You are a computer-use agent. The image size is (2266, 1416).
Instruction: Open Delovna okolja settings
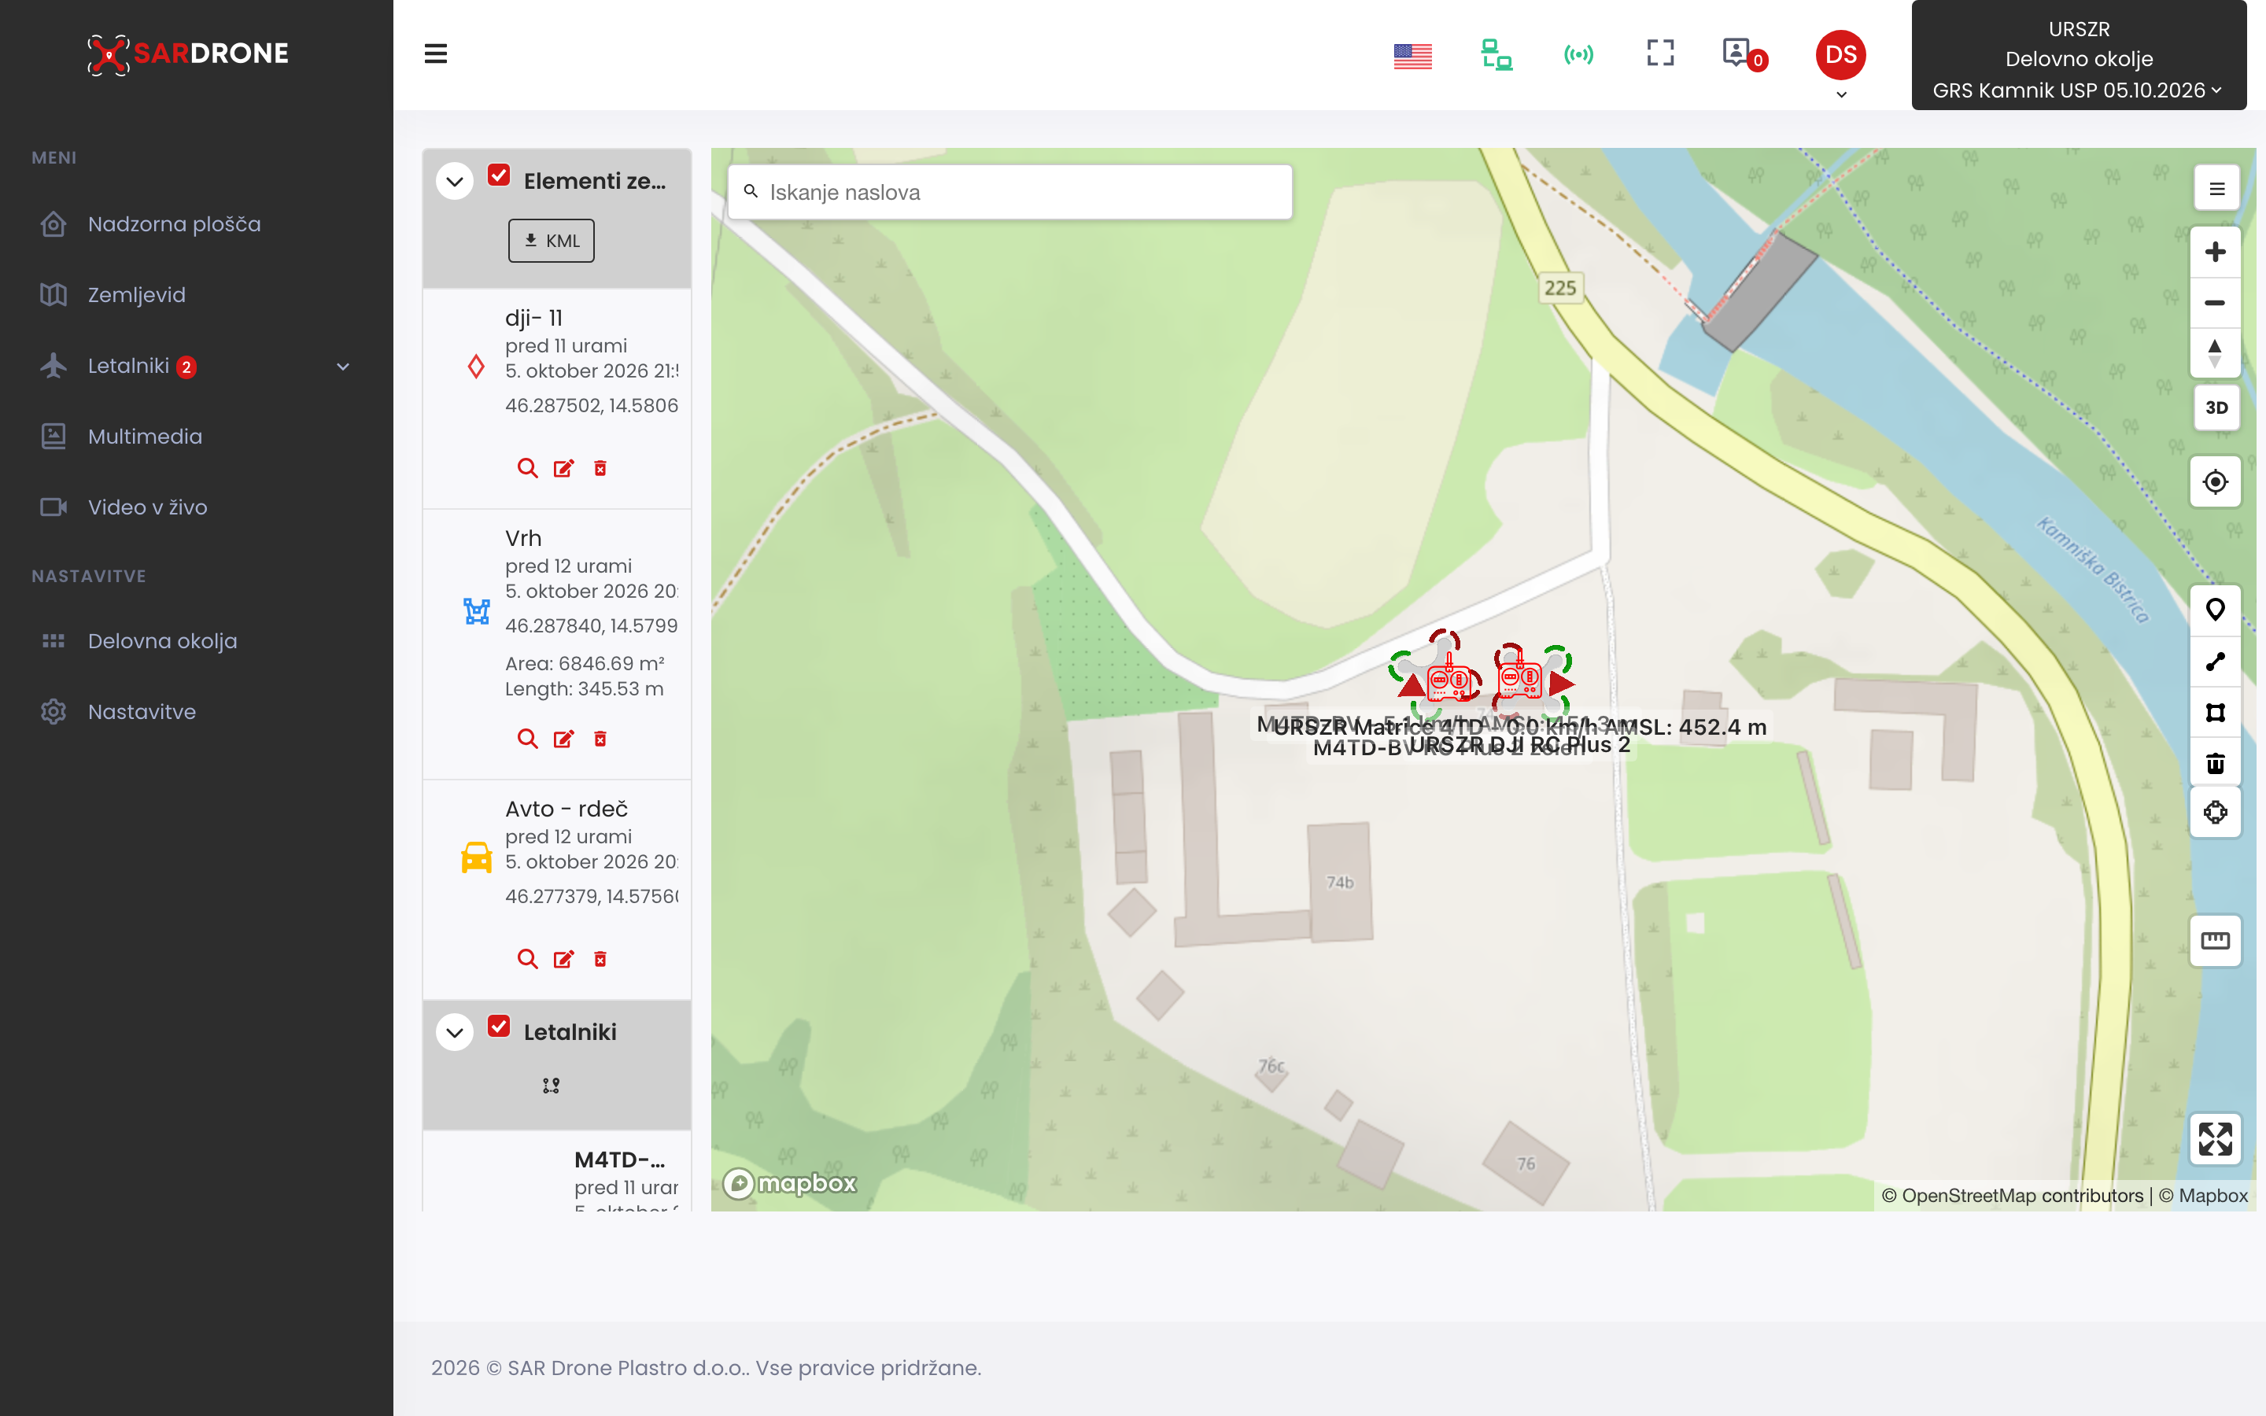(162, 641)
